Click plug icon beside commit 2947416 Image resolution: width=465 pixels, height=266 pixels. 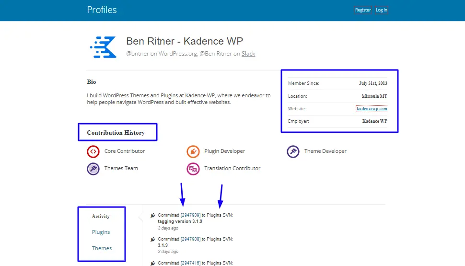(x=153, y=263)
